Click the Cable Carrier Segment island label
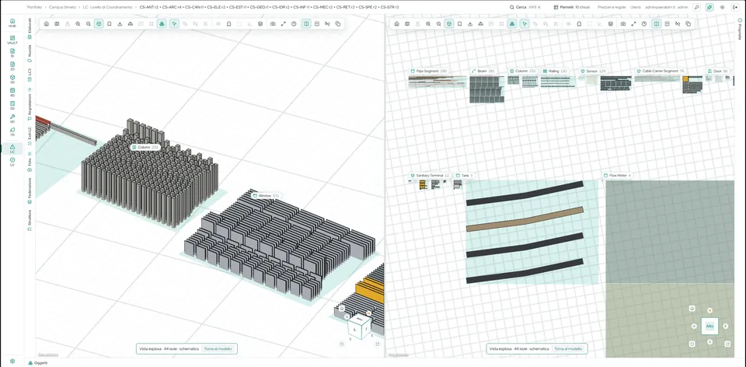The width and height of the screenshot is (746, 367). click(661, 71)
